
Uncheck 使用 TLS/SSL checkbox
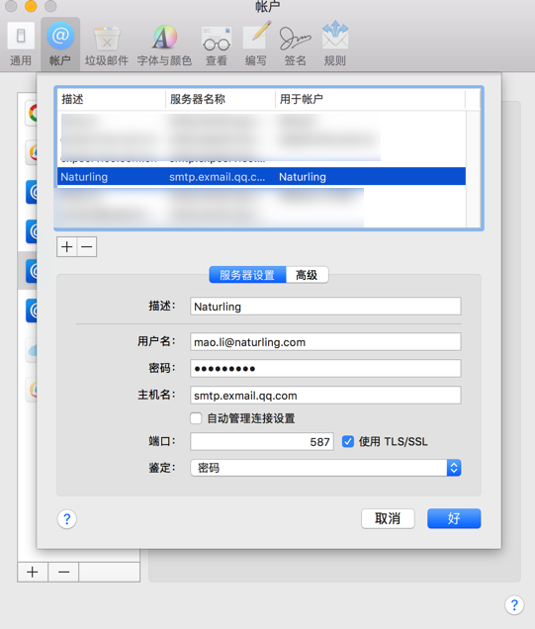pyautogui.click(x=348, y=442)
